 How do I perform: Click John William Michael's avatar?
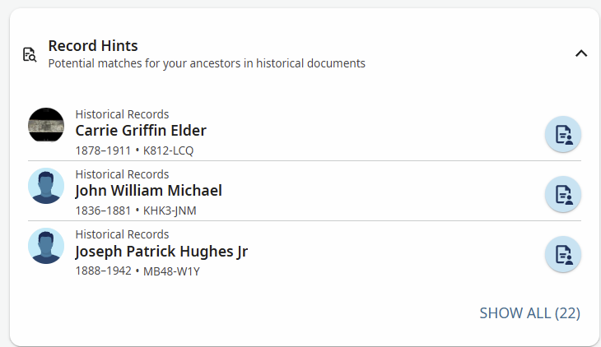click(x=46, y=186)
